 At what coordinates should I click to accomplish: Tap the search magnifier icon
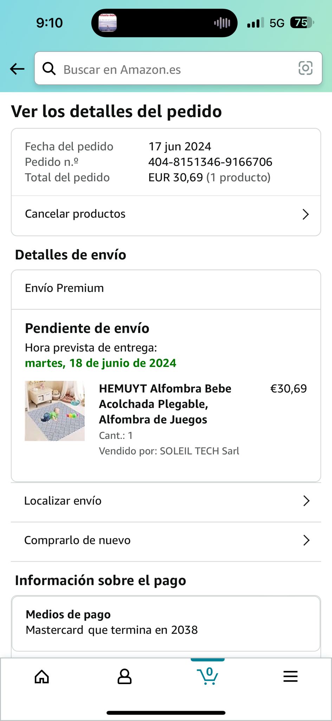[49, 69]
